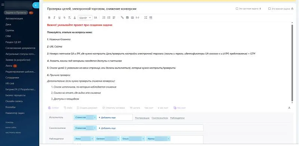Image resolution: width=299 pixels, height=146 pixels.
Task: Click Наблюдатели link next to Соисполнители
Action: 177,118
